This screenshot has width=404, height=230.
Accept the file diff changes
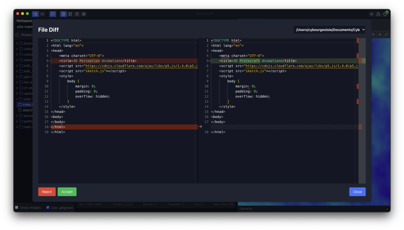pos(67,191)
